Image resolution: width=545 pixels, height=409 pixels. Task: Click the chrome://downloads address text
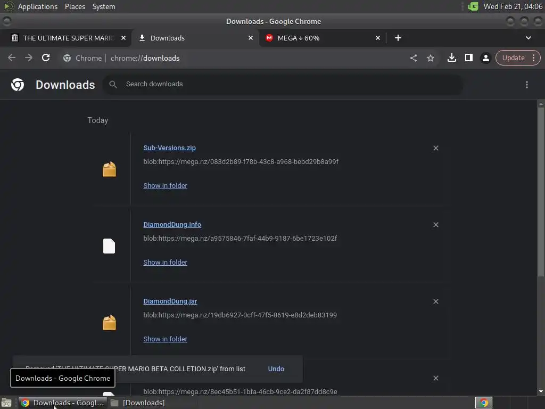point(145,58)
